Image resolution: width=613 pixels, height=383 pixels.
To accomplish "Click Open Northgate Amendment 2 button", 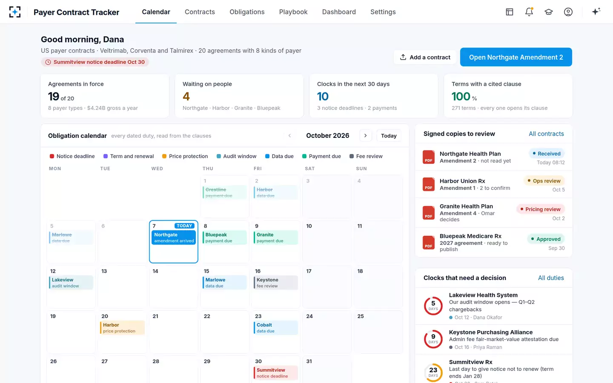I will (x=516, y=57).
